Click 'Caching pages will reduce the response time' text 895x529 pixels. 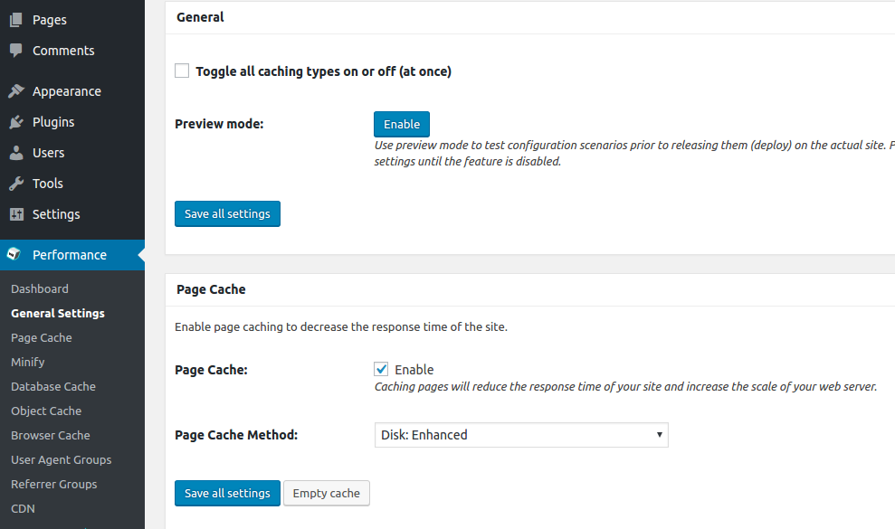625,387
